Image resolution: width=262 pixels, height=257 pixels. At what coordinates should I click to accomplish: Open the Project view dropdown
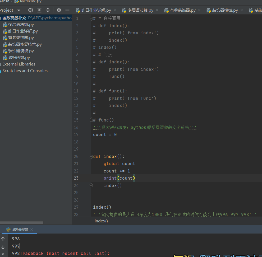(x=19, y=10)
